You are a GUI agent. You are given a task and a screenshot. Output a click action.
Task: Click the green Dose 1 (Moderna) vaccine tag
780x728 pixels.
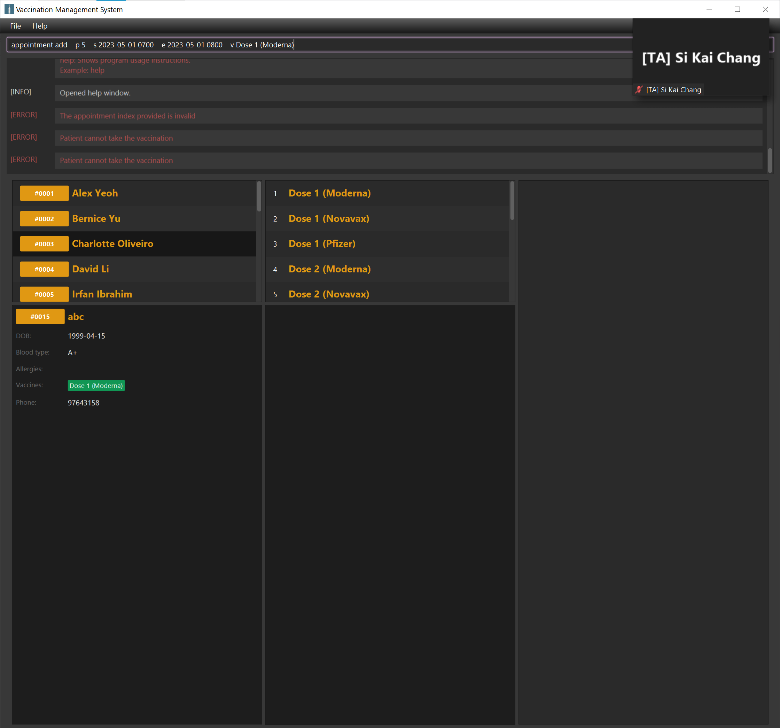tap(96, 386)
